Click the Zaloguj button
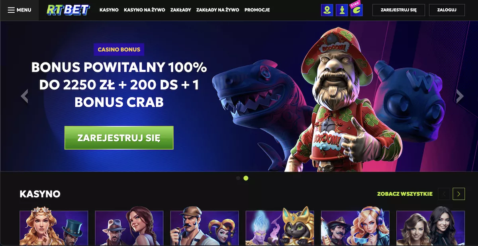478x246 pixels. 447,10
